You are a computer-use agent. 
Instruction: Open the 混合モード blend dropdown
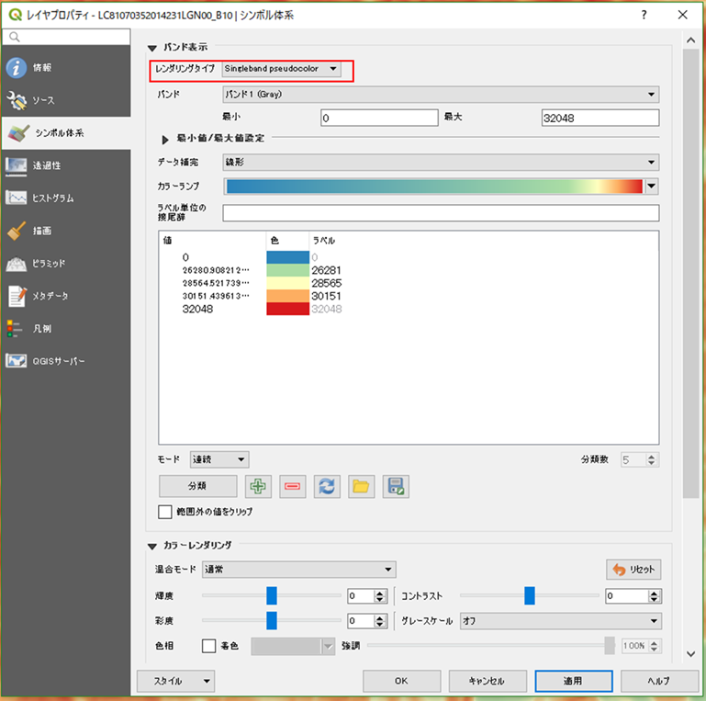coord(299,570)
